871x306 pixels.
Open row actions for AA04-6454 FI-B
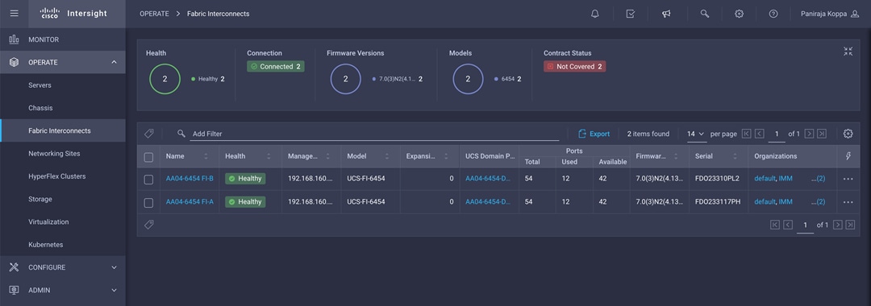click(x=848, y=179)
